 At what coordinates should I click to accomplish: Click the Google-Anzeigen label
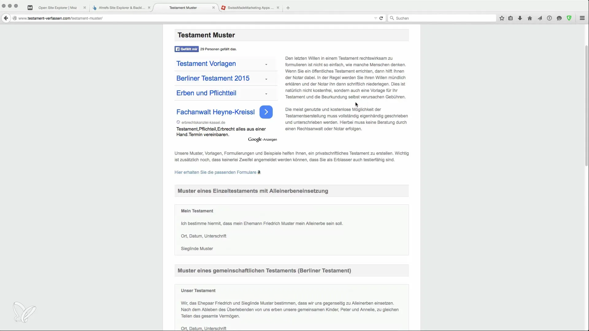263,139
